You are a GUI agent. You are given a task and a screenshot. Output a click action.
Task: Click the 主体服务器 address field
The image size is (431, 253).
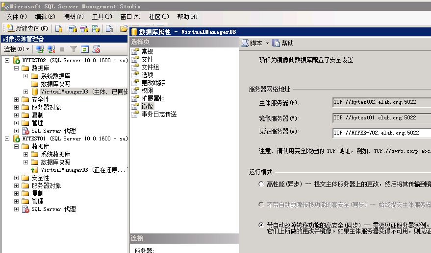[381, 102]
